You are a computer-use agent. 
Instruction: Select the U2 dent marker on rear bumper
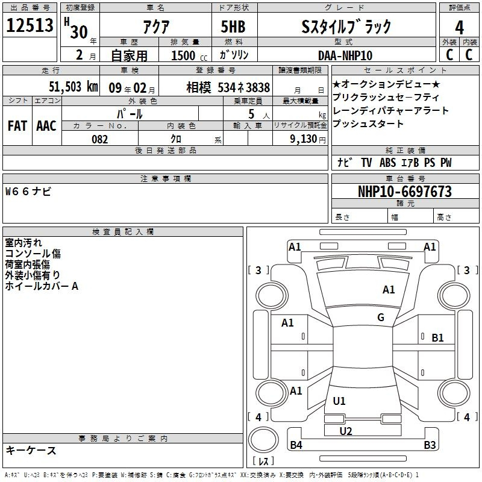tap(345, 431)
